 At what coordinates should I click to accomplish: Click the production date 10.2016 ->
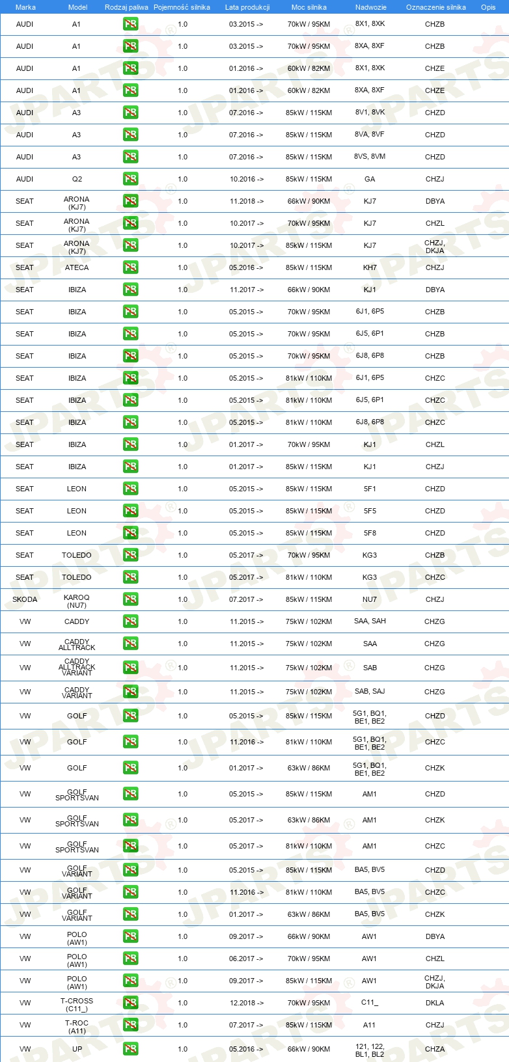pyautogui.click(x=247, y=179)
